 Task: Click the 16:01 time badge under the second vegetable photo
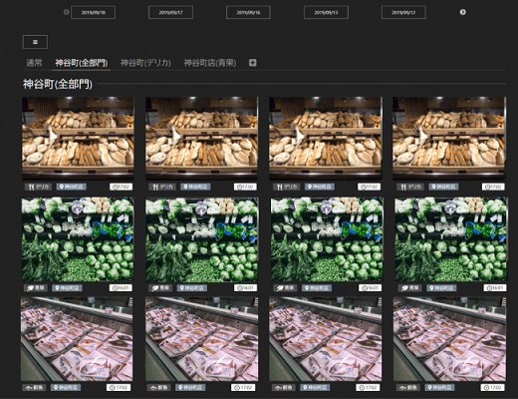246,288
